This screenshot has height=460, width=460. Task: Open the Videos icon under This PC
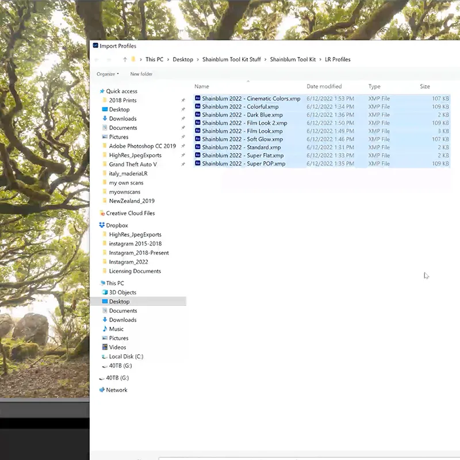pyautogui.click(x=105, y=347)
